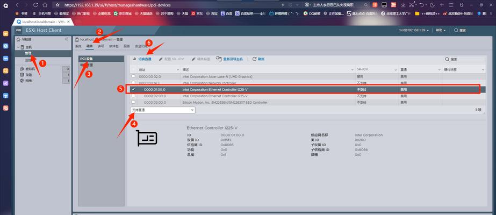Click the magnifier icon in the browser search box
Image resolution: width=496 pixels, height=215 pixels.
pos(366,5)
